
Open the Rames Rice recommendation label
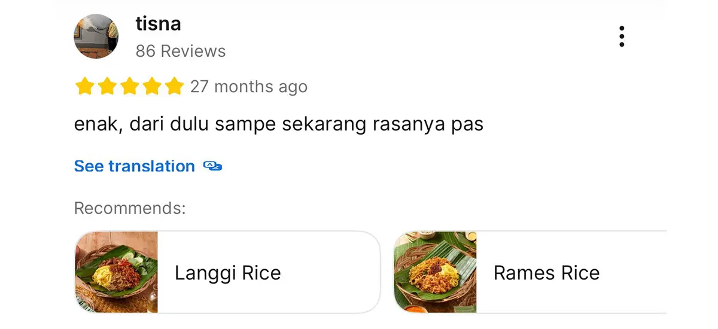click(546, 273)
